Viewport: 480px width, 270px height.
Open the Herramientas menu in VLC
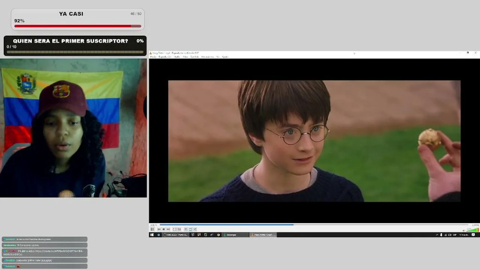click(x=207, y=57)
